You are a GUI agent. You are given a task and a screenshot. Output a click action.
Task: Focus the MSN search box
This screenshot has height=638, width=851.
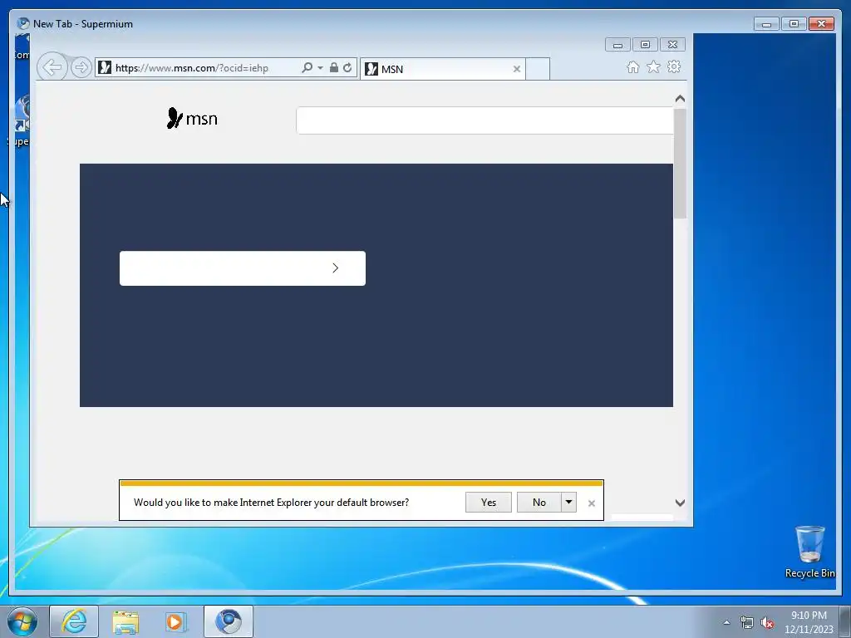tap(485, 120)
